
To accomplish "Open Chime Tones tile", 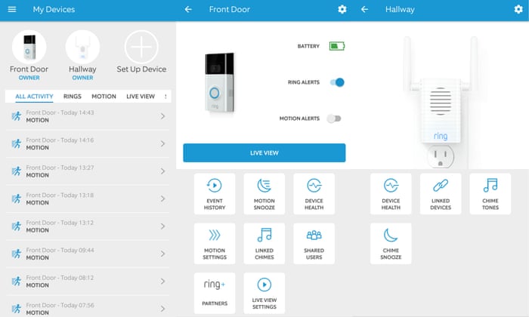I will tap(490, 193).
